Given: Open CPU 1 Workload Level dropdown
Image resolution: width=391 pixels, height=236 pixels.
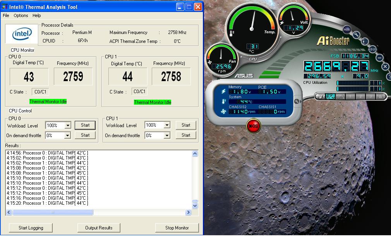Looking at the screenshot, I should click(x=167, y=125).
